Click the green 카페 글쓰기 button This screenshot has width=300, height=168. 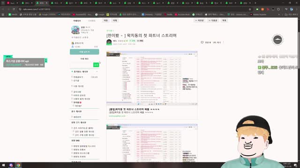click(84, 52)
